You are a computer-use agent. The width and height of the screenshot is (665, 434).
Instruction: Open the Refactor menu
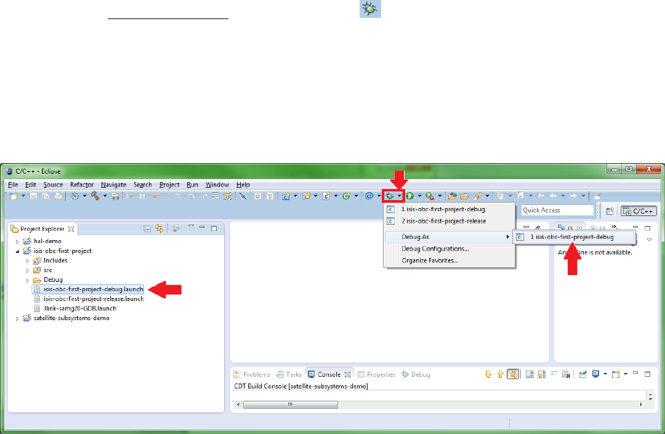tap(82, 185)
